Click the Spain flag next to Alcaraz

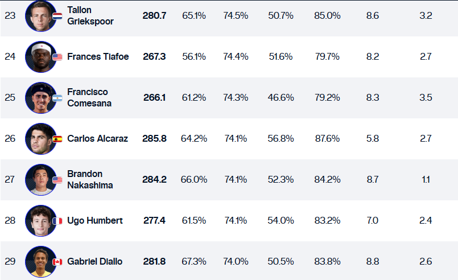[x=57, y=139]
